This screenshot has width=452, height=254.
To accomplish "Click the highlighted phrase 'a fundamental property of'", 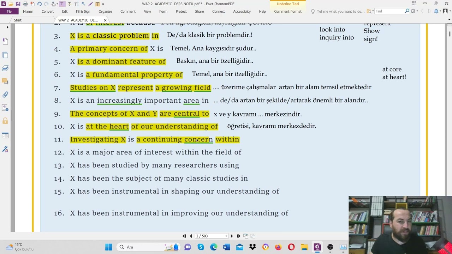I will (134, 74).
